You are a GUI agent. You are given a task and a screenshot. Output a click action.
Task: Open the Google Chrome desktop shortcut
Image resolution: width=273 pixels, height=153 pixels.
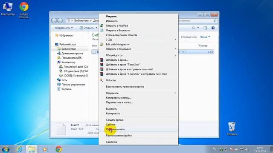[24, 10]
